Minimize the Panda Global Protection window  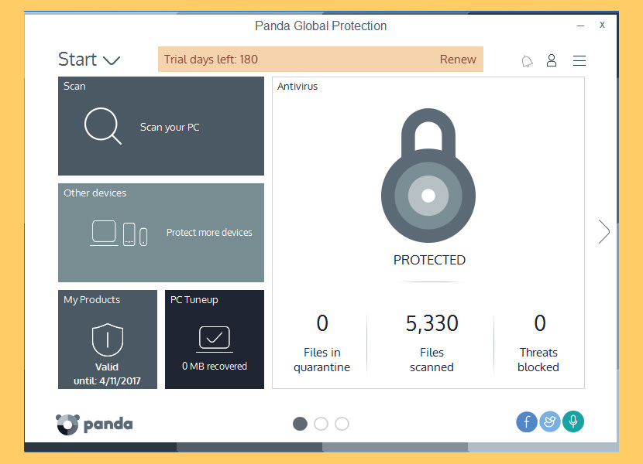pyautogui.click(x=580, y=26)
